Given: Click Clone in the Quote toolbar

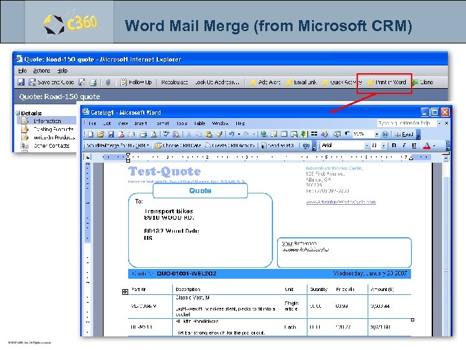Looking at the screenshot, I should coord(423,82).
